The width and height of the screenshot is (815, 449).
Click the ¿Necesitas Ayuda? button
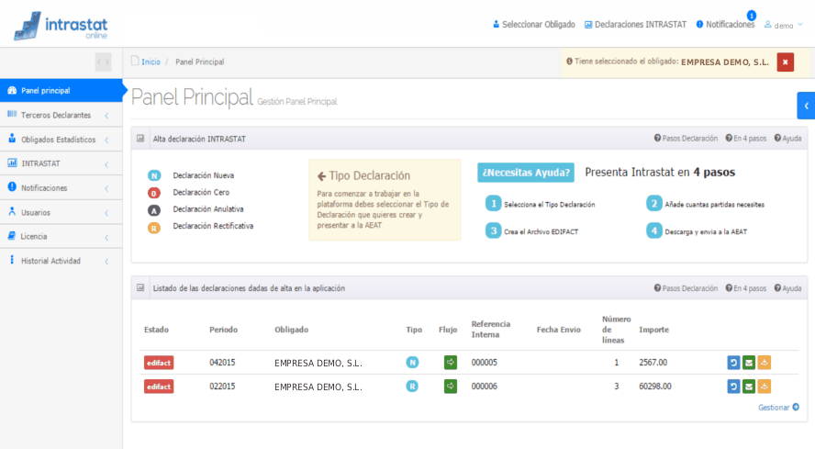click(x=526, y=173)
